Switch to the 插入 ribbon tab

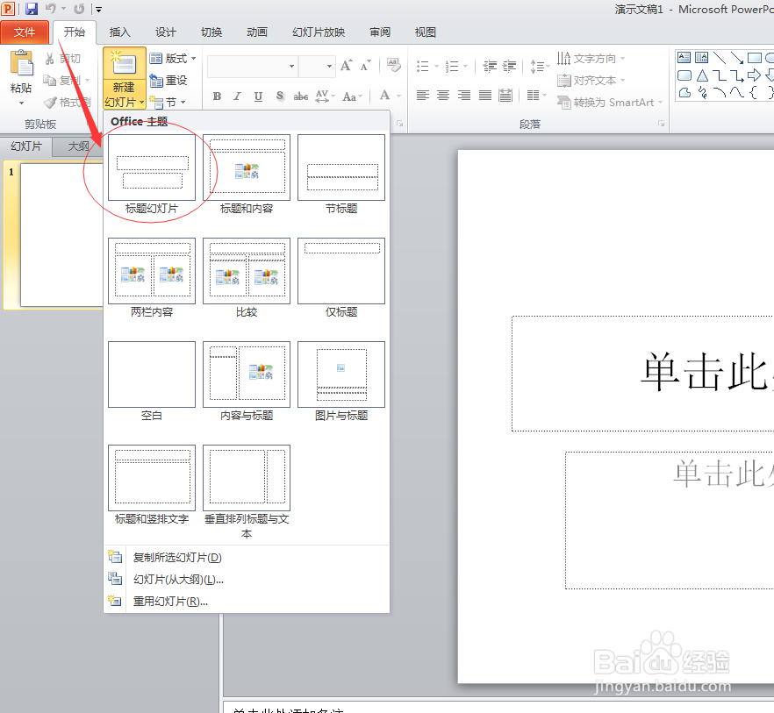tap(119, 32)
